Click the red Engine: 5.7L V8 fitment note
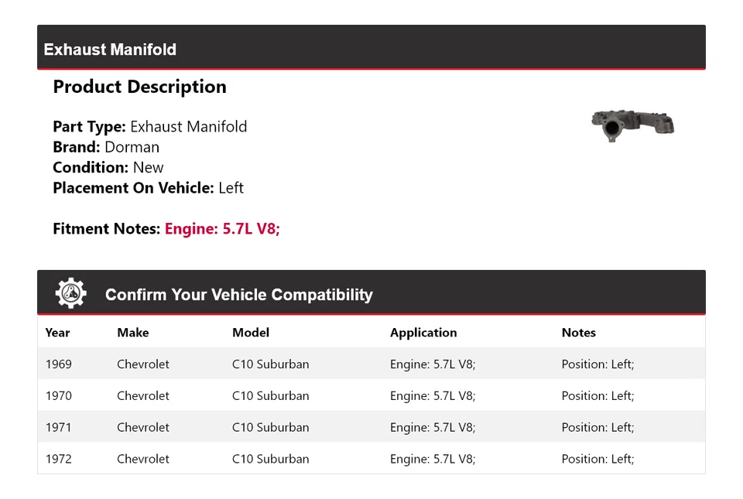 tap(222, 229)
